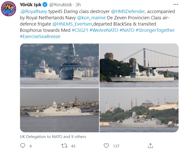Click Yörük Işık's profile avatar
The width and height of the screenshot is (182, 150).
(x=9, y=10)
